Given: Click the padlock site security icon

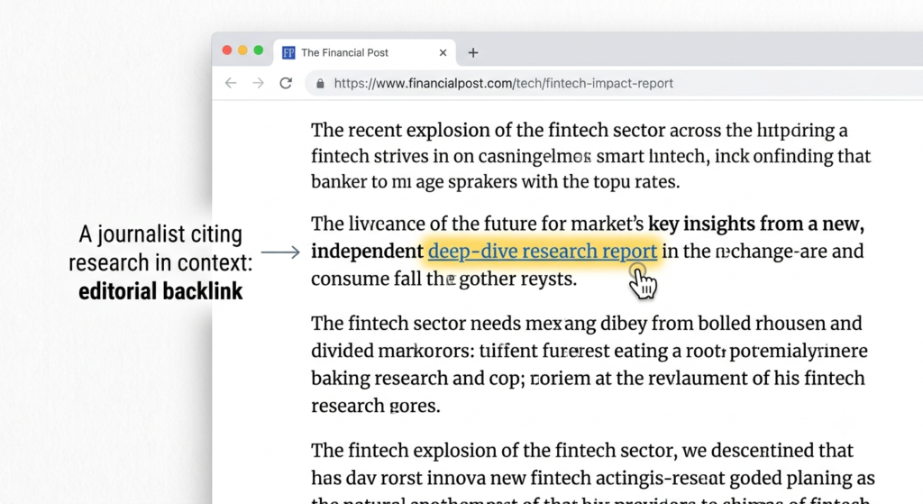Looking at the screenshot, I should tap(320, 84).
